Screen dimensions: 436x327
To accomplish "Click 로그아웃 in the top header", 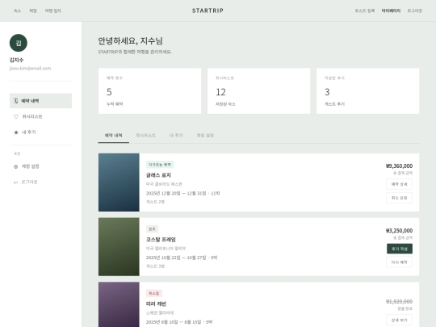I will tap(414, 10).
